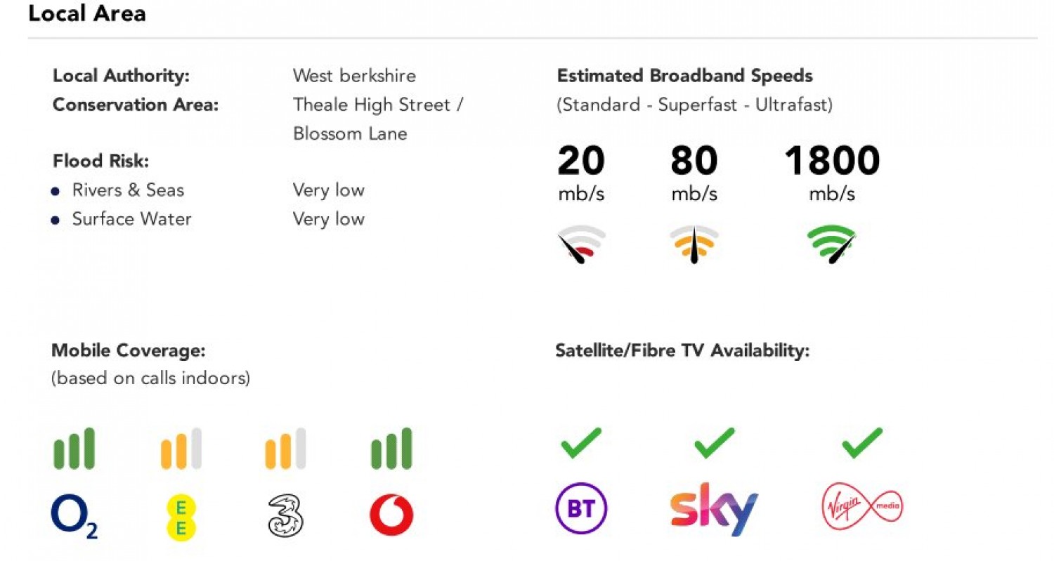
Task: Click the green checkmark above Virgin Media
Action: point(861,443)
